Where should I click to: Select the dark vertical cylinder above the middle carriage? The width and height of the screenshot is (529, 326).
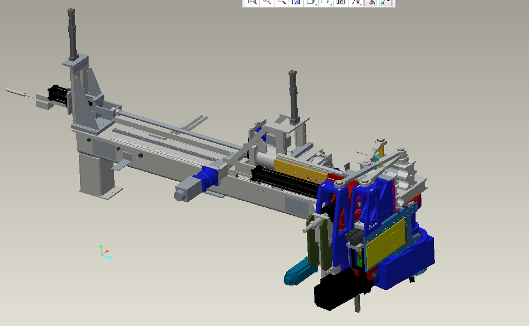tap(293, 96)
